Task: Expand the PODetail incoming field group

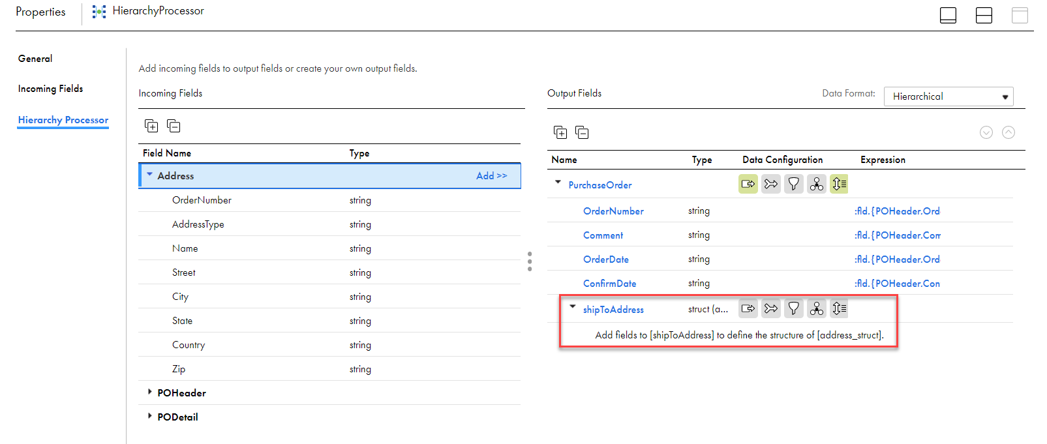Action: tap(150, 416)
